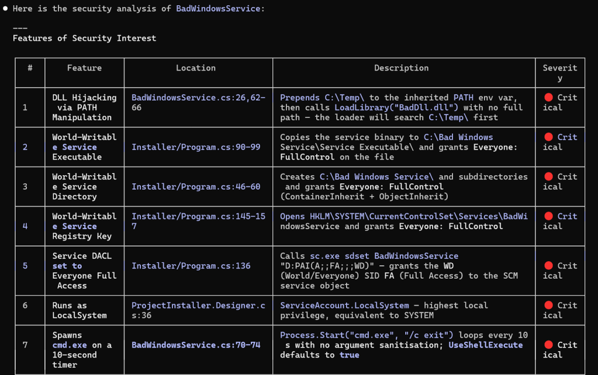
Task: Click the red severity dot in row 2
Action: pos(548,137)
